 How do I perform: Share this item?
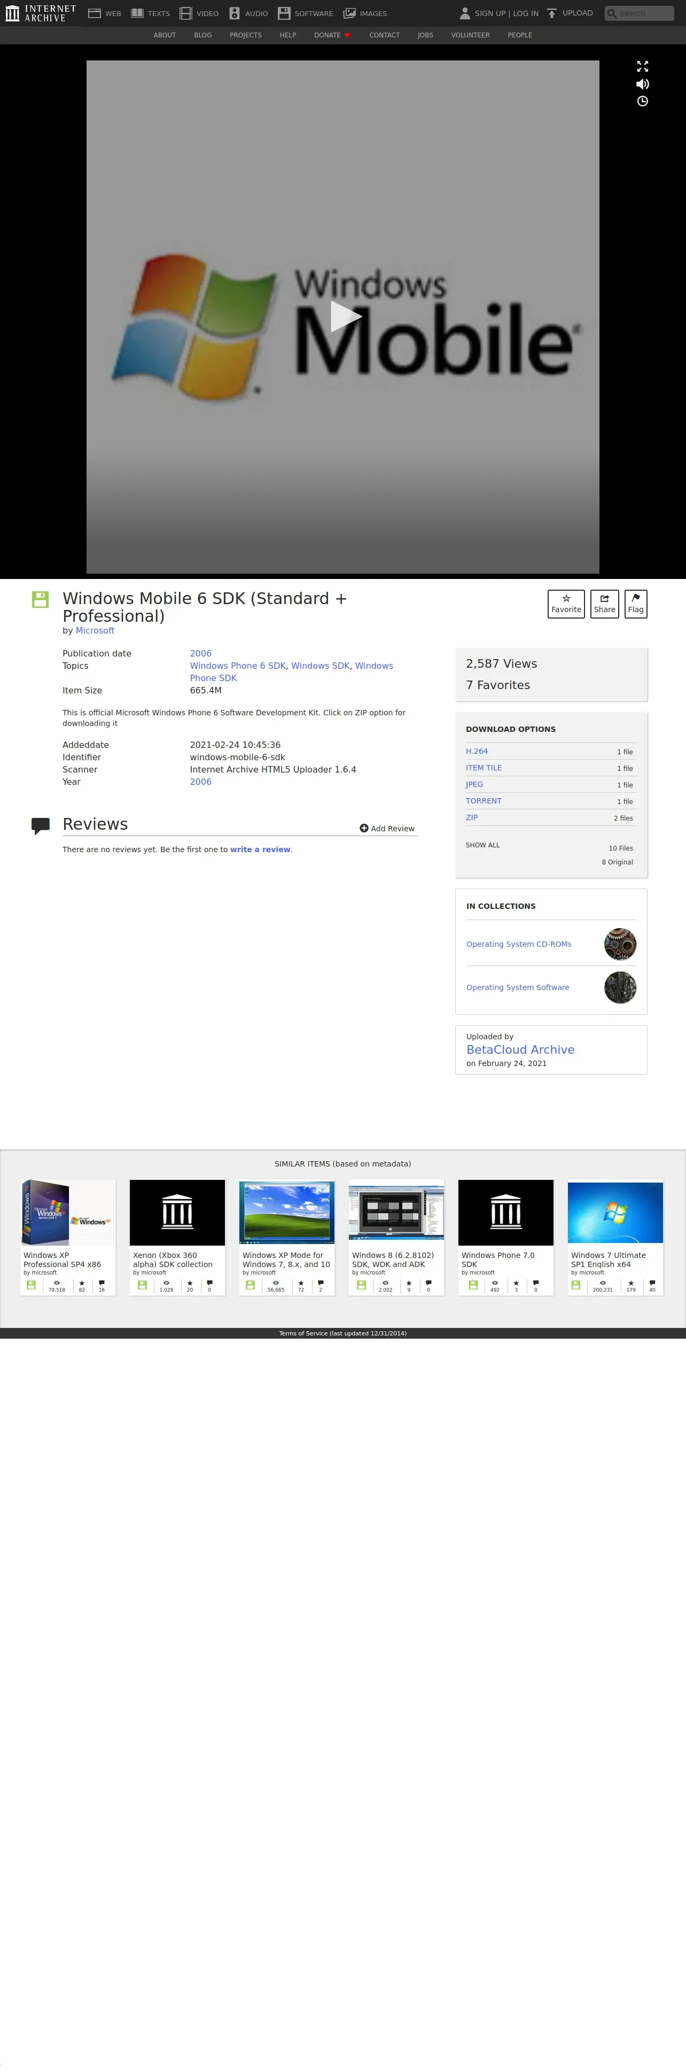click(605, 604)
